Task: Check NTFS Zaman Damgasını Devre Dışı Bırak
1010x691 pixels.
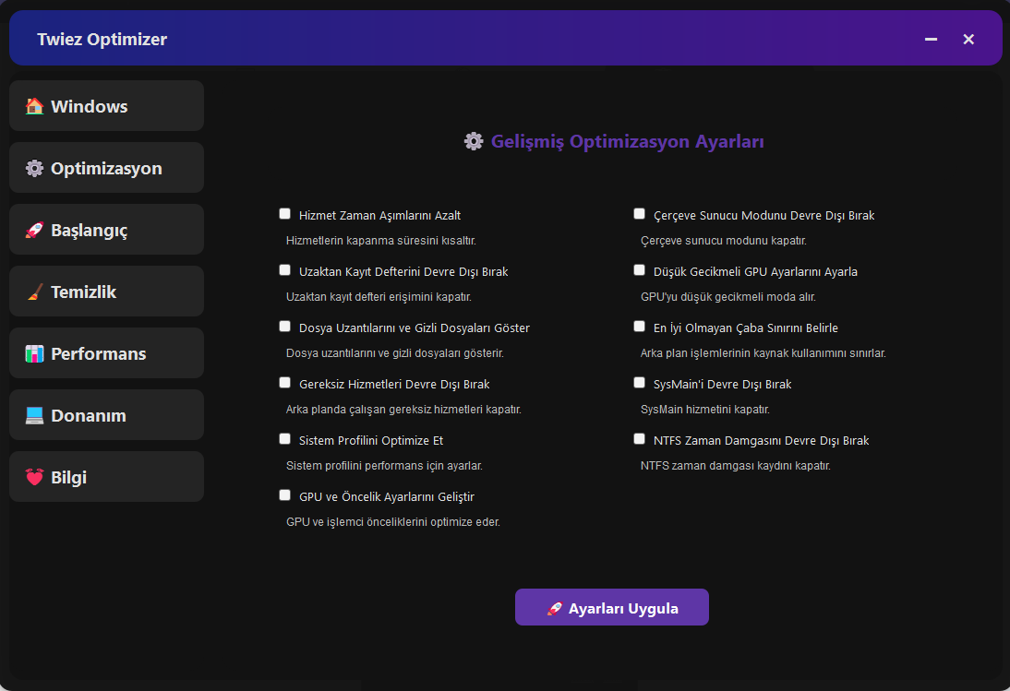Action: [639, 439]
